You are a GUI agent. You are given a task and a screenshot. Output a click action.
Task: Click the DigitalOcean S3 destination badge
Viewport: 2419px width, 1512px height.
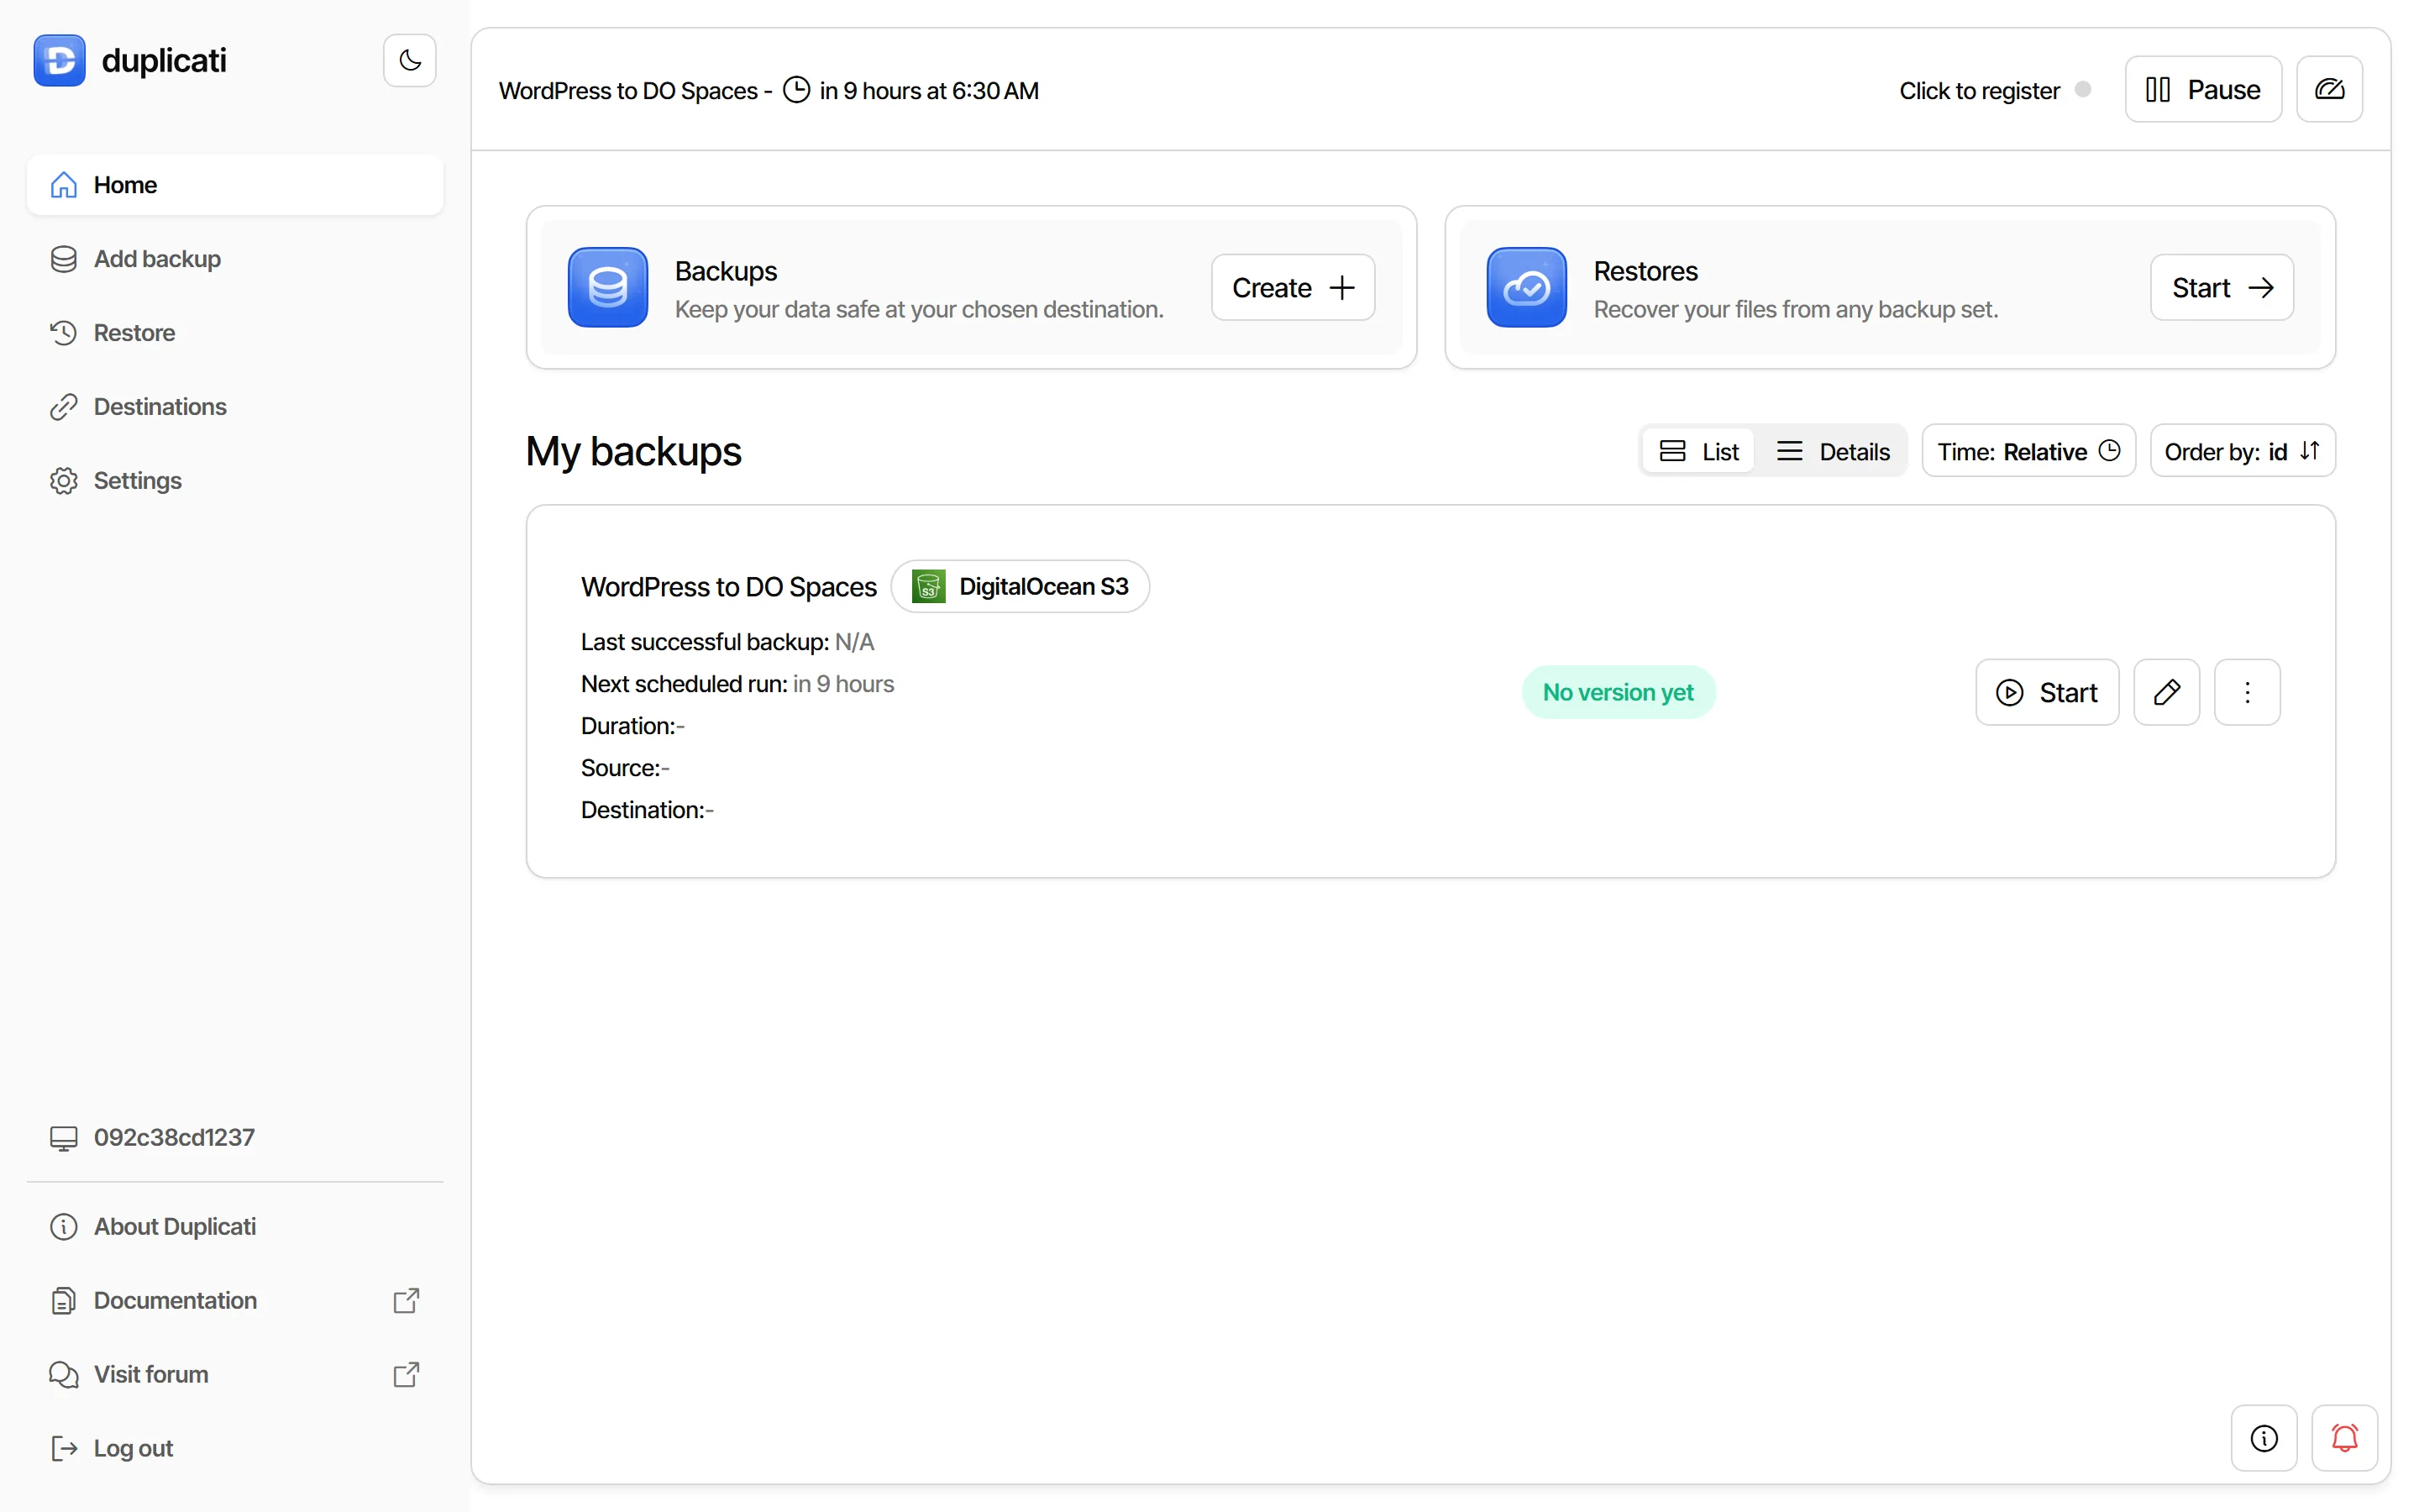[1020, 586]
